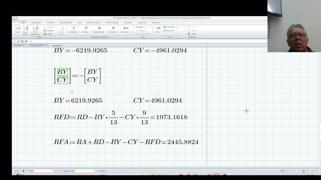Viewport: 321px width, 180px height.
Task: Switch to the Math Formatting ribbon tab
Action: pos(94,22)
